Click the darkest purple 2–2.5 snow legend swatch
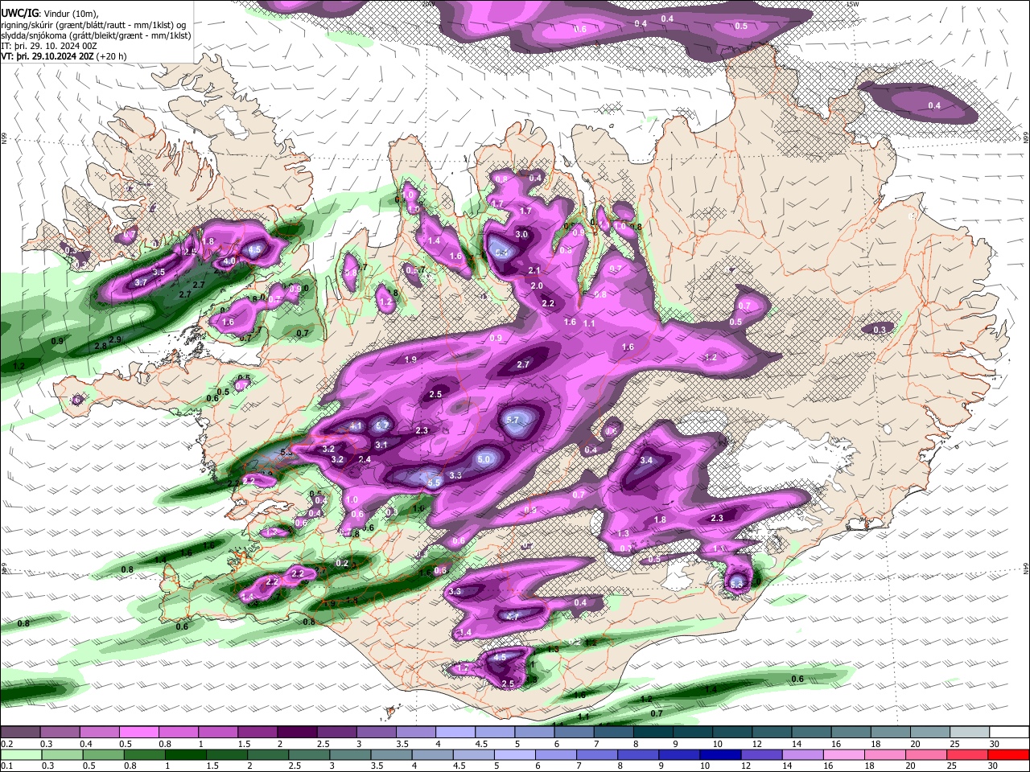1030x772 pixels. pyautogui.click(x=297, y=733)
